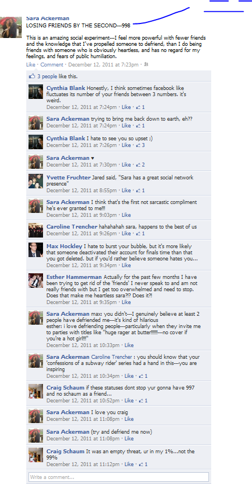Click thumbs-up icon next to '3 people like this'
This screenshot has width=252, height=484.
tap(32, 76)
